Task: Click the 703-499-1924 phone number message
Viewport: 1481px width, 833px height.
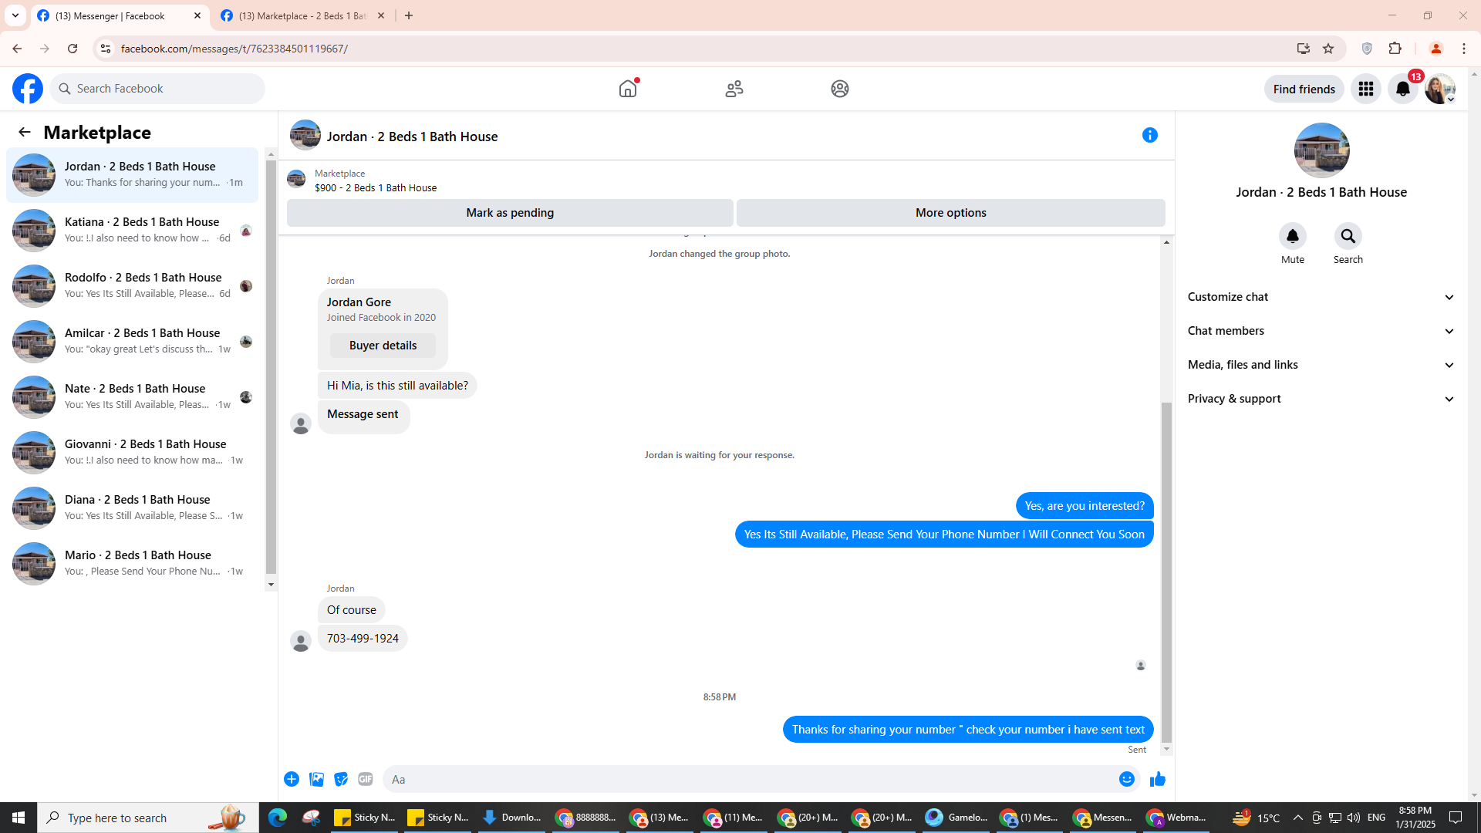Action: pyautogui.click(x=363, y=639)
